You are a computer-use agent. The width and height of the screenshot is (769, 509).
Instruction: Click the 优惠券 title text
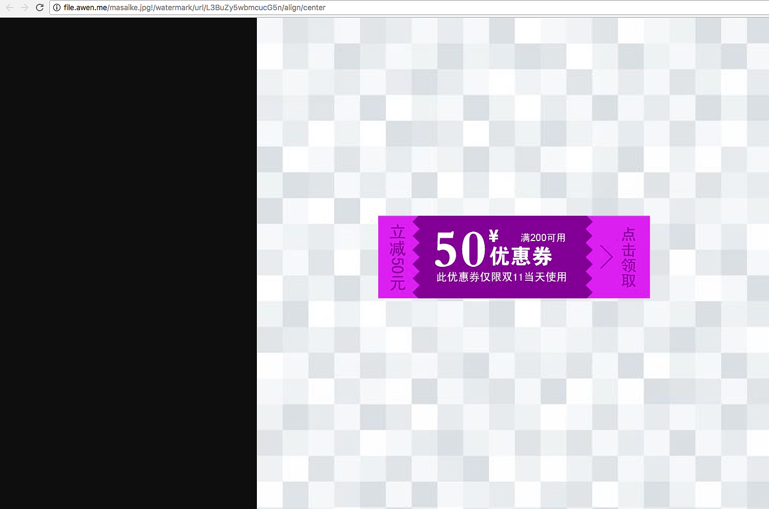[521, 257]
